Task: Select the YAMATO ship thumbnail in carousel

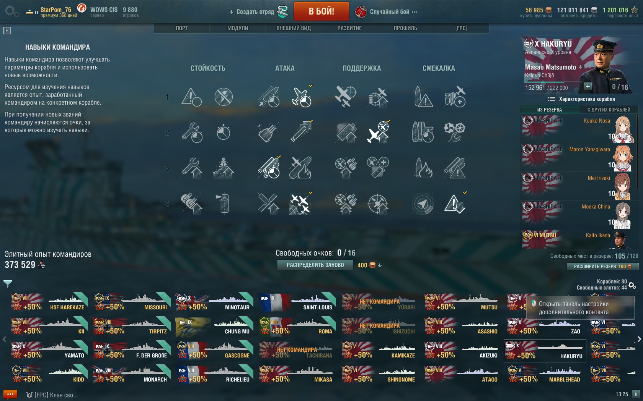Action: 49,350
